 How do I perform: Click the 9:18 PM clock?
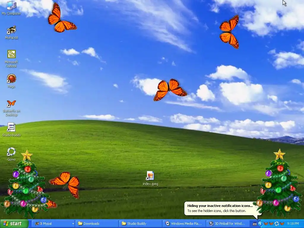[x=293, y=224]
